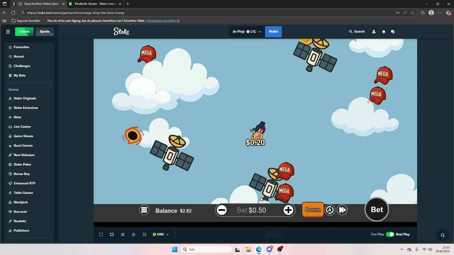Viewport: 454px width, 255px height.
Task: Open File Explorer from taskbar
Action: (x=248, y=249)
